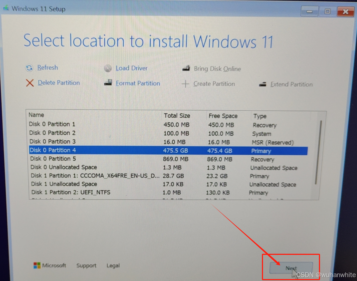
Task: Click the Delete Partition text label
Action: 58,83
